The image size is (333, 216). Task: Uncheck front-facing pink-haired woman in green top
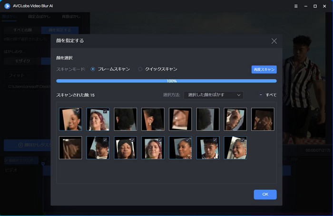point(160,140)
